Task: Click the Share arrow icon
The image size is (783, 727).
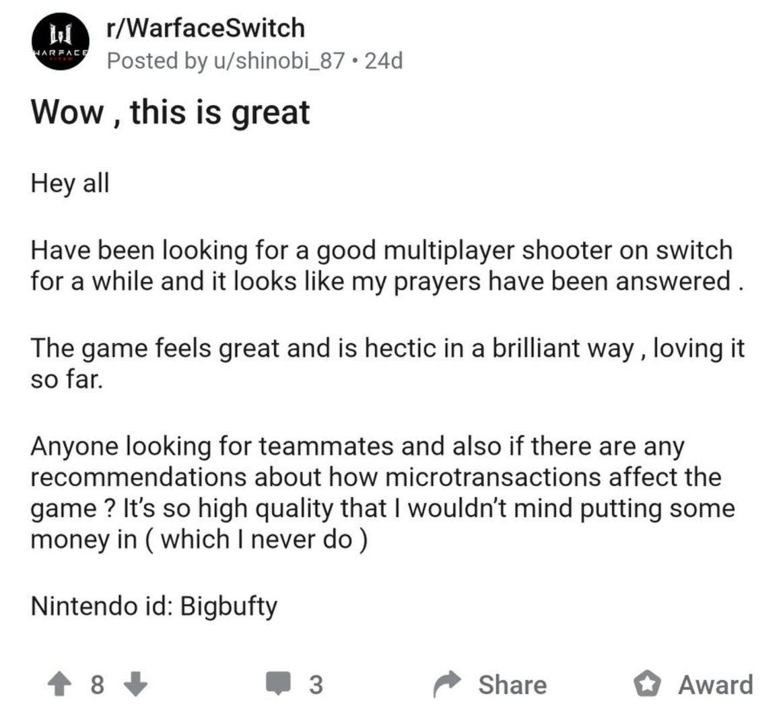Action: click(445, 685)
